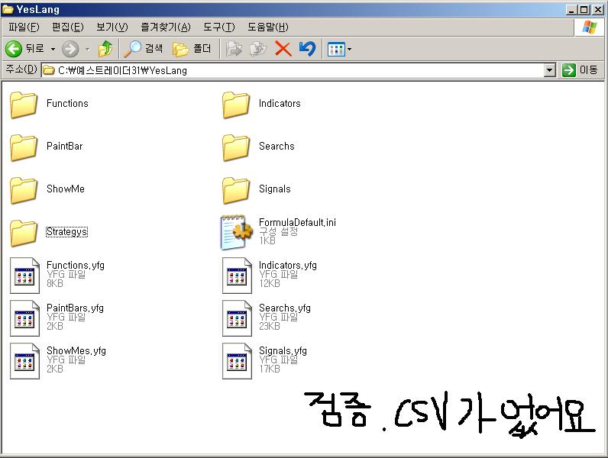Select the ShowMe folder icon
608x458 pixels.
24,190
